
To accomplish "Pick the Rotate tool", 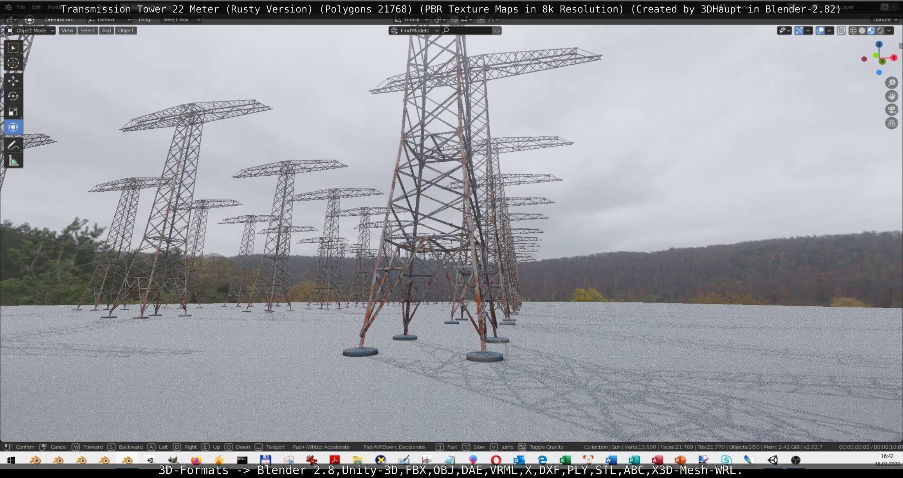I will [13, 96].
